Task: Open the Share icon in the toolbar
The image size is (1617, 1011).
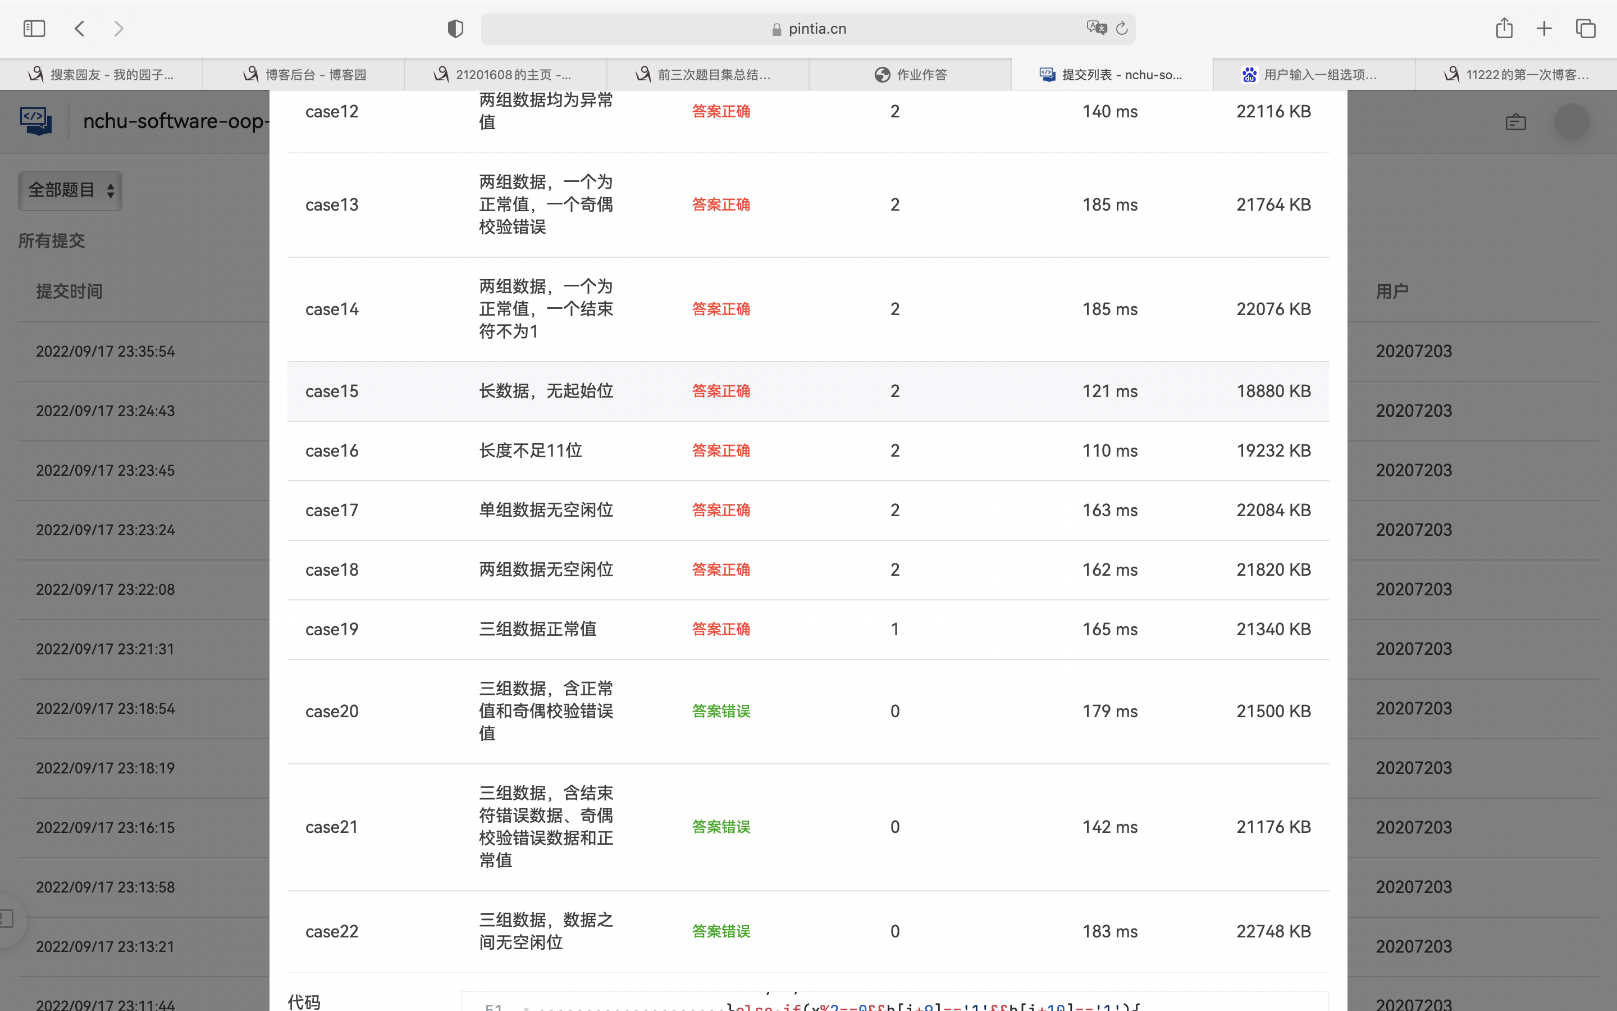Action: pos(1504,28)
